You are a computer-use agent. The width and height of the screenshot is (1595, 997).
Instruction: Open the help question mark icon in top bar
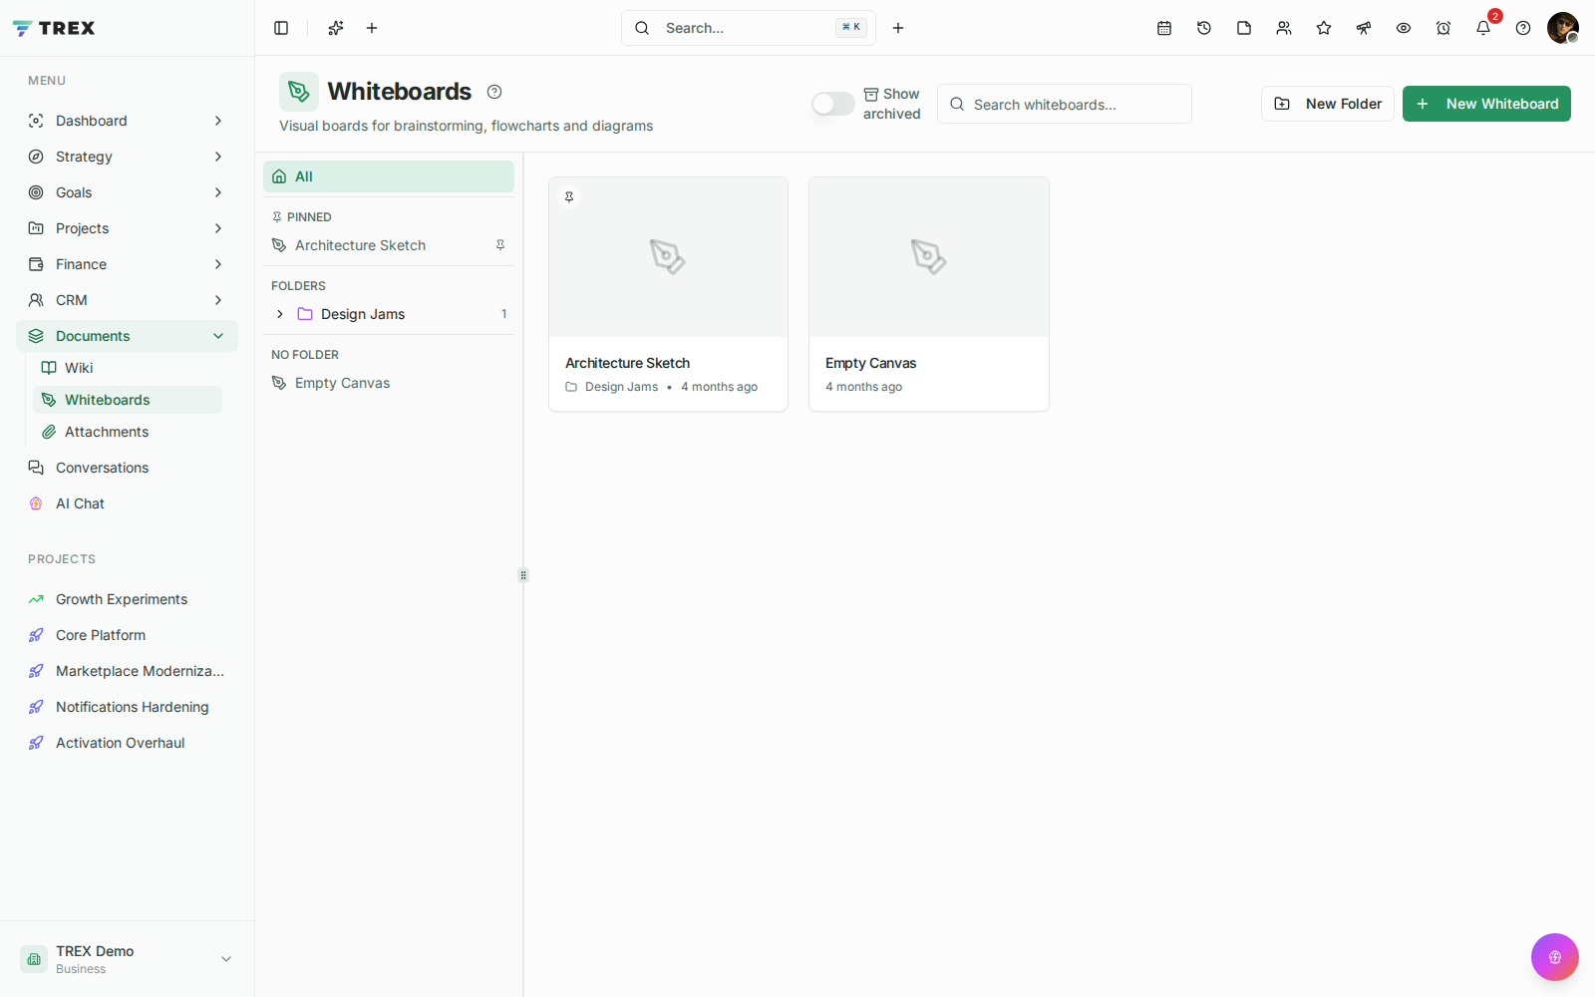pyautogui.click(x=1523, y=28)
